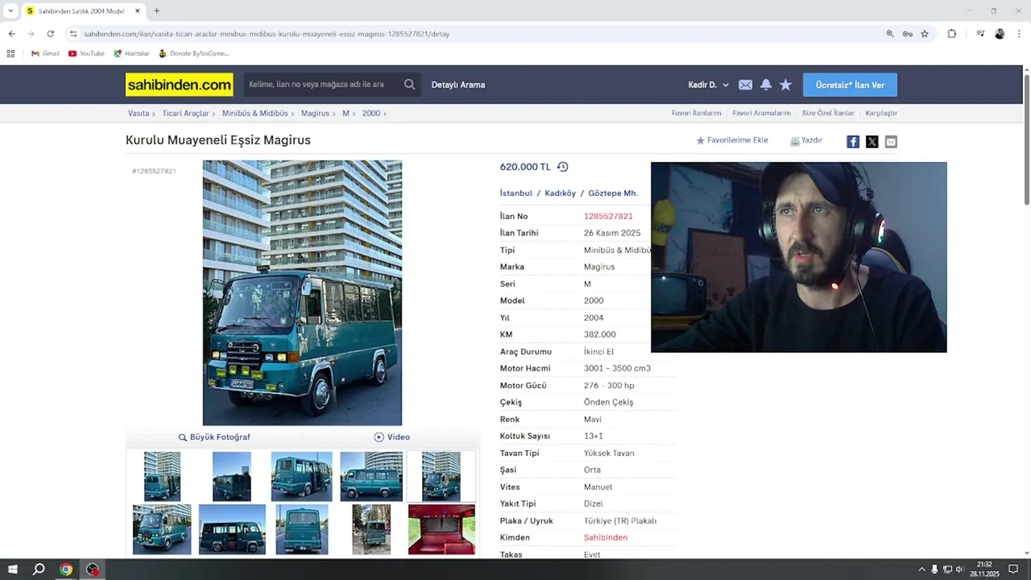This screenshot has width=1031, height=580.
Task: Open favorites star icon in header
Action: [x=785, y=85]
